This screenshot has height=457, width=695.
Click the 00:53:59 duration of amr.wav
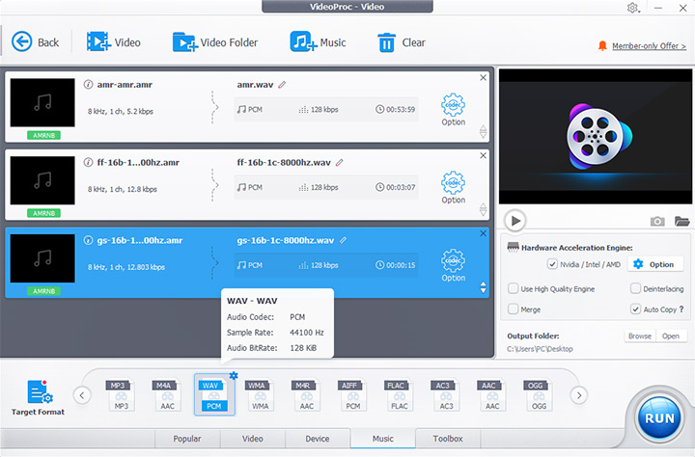point(396,109)
